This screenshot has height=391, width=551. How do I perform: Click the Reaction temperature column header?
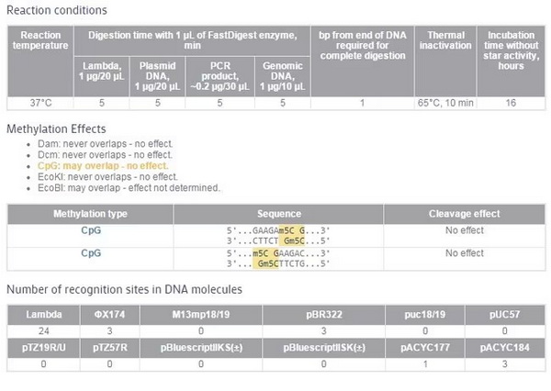click(x=40, y=61)
